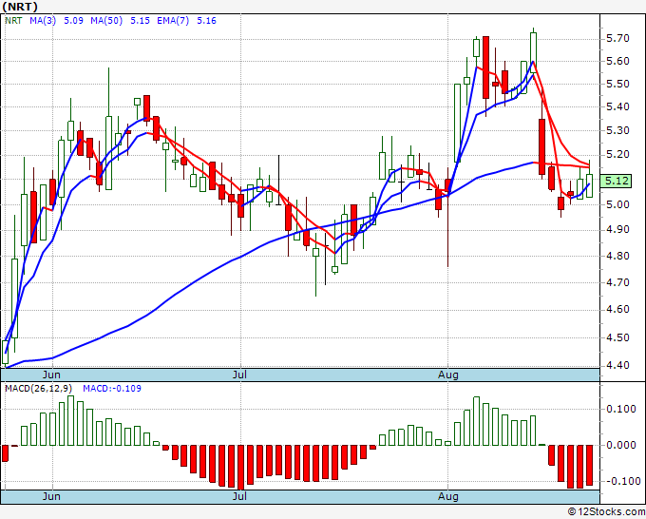
Task: Click the 5.20 price axis label
Action: pos(617,155)
